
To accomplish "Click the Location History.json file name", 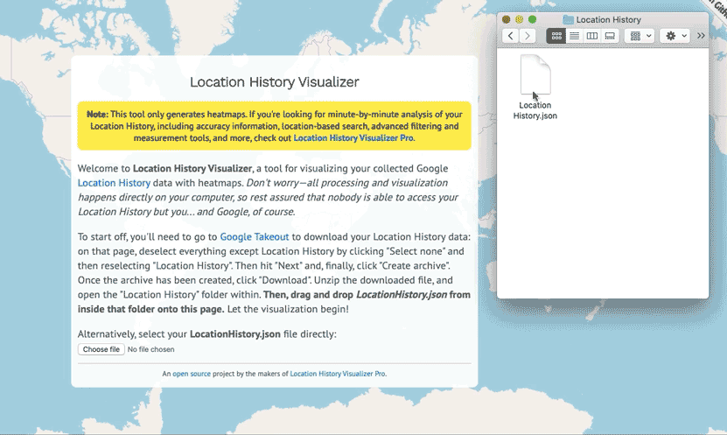I will click(x=535, y=110).
